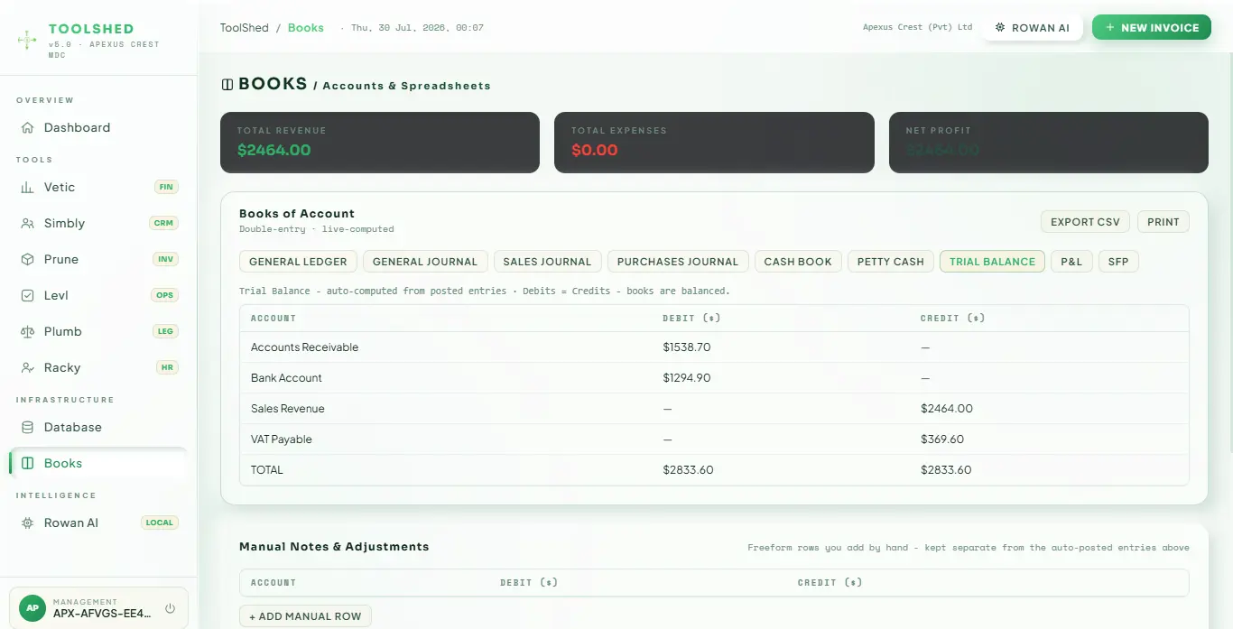The height and width of the screenshot is (629, 1233).
Task: Click the $1294.90 debit value
Action: (x=687, y=378)
